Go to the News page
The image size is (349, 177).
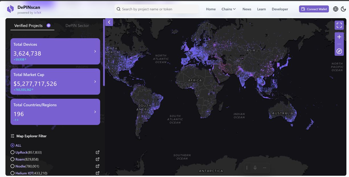(247, 9)
